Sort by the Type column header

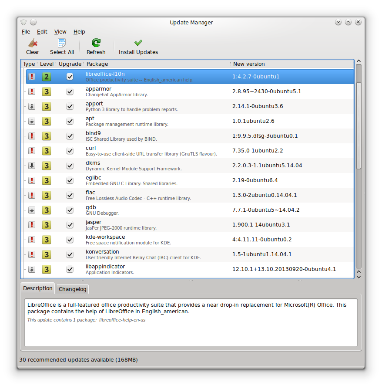pos(29,64)
